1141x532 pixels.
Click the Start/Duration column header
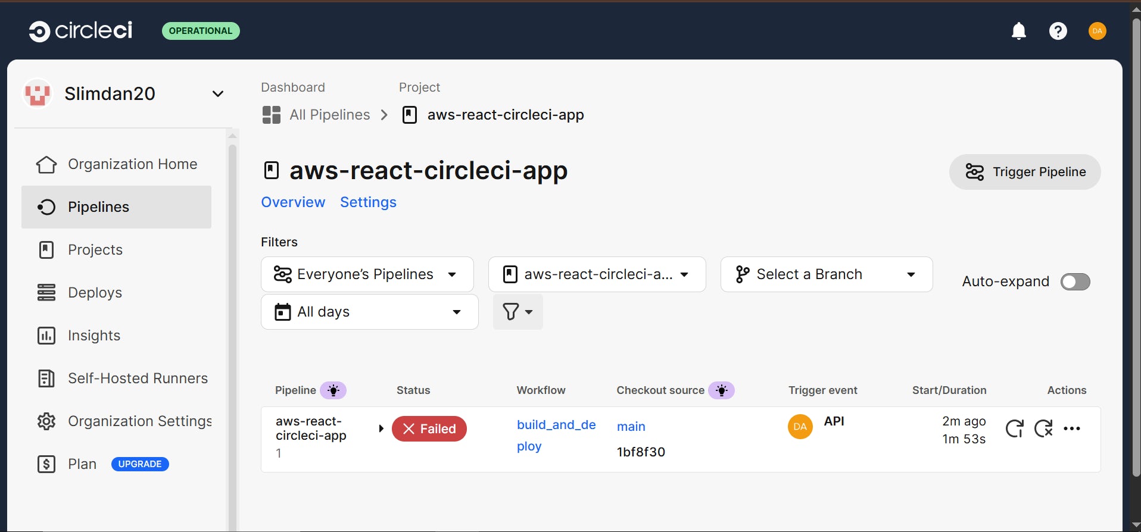pyautogui.click(x=949, y=390)
